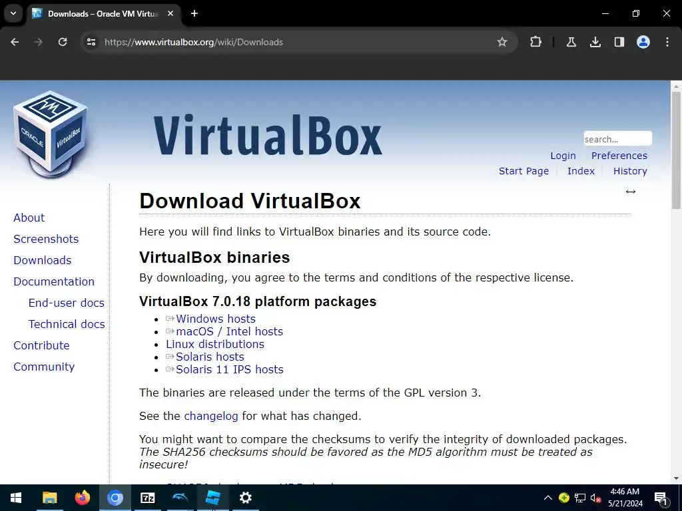Close the Downloads – Oracle VM tab
Image resolution: width=682 pixels, height=511 pixels.
point(170,13)
